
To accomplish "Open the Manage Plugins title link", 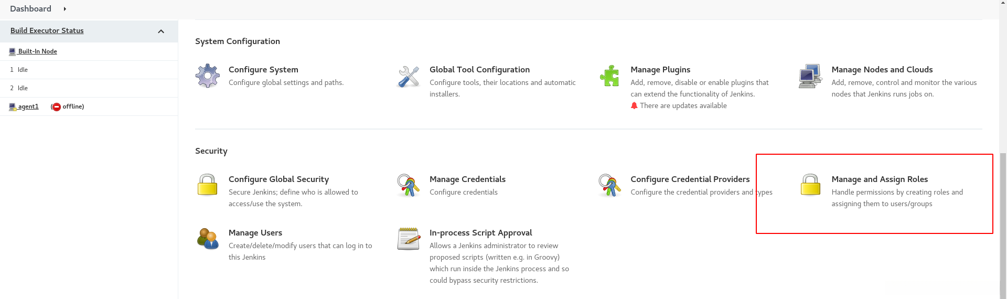I will click(x=660, y=70).
